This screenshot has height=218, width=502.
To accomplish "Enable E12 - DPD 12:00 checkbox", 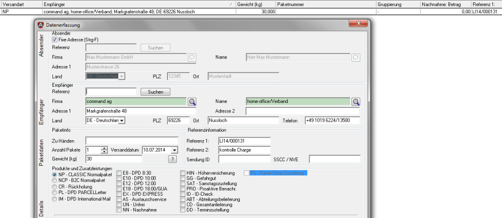I will click(119, 184).
